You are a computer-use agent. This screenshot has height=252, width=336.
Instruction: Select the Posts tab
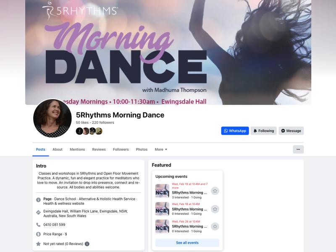click(40, 150)
